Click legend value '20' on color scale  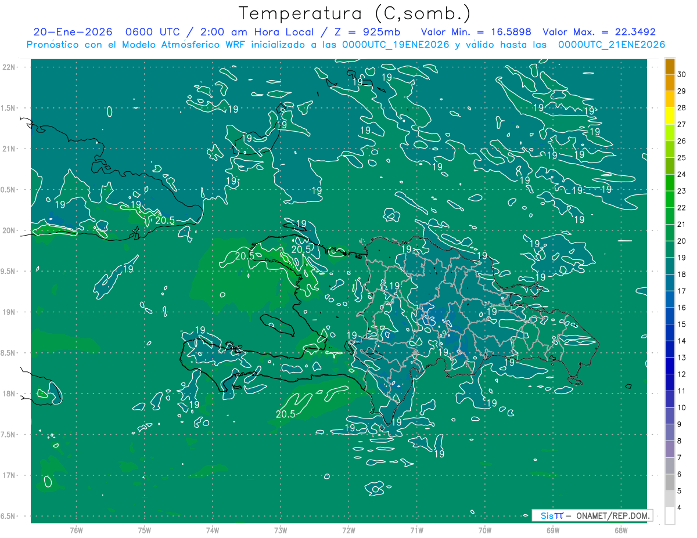(682, 241)
